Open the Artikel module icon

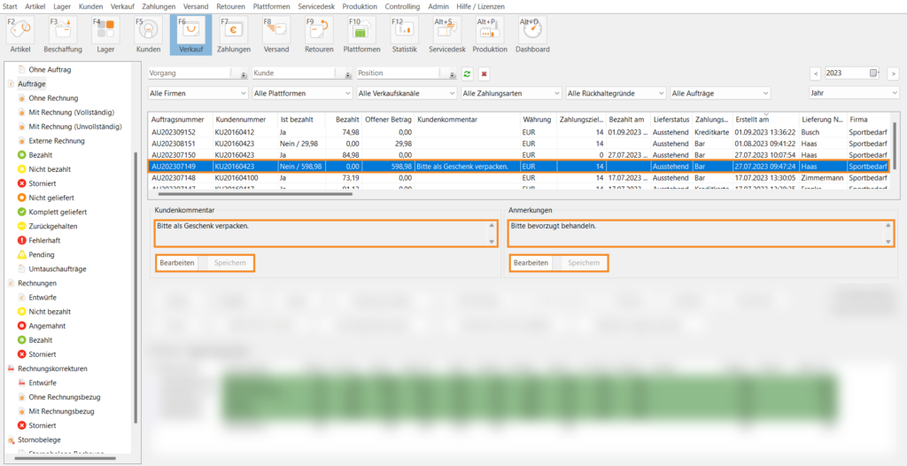coord(19,31)
